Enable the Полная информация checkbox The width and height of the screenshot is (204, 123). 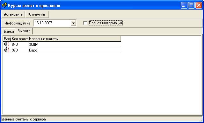coord(85,23)
